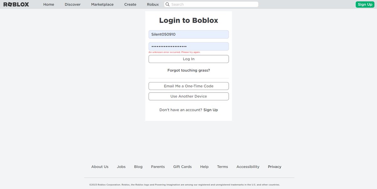Screen dimensions: 377x189
Task: Open Gift Cards in the footer
Action: pyautogui.click(x=183, y=167)
